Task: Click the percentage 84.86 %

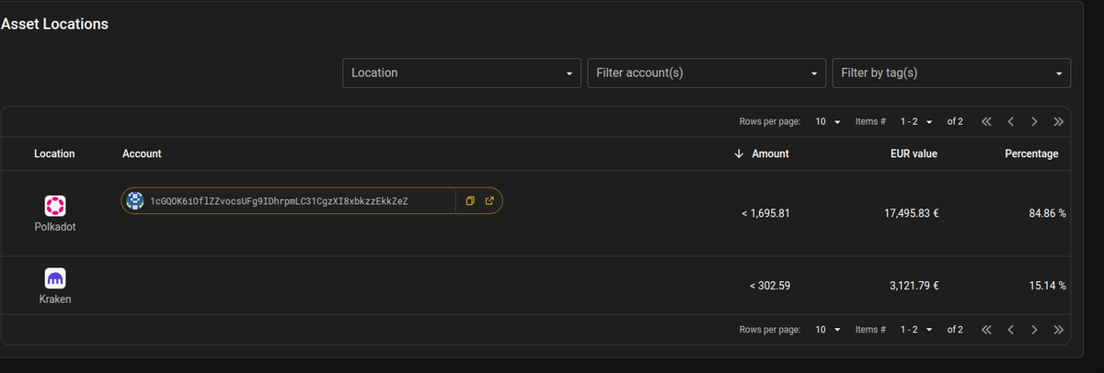Action: tap(1047, 213)
